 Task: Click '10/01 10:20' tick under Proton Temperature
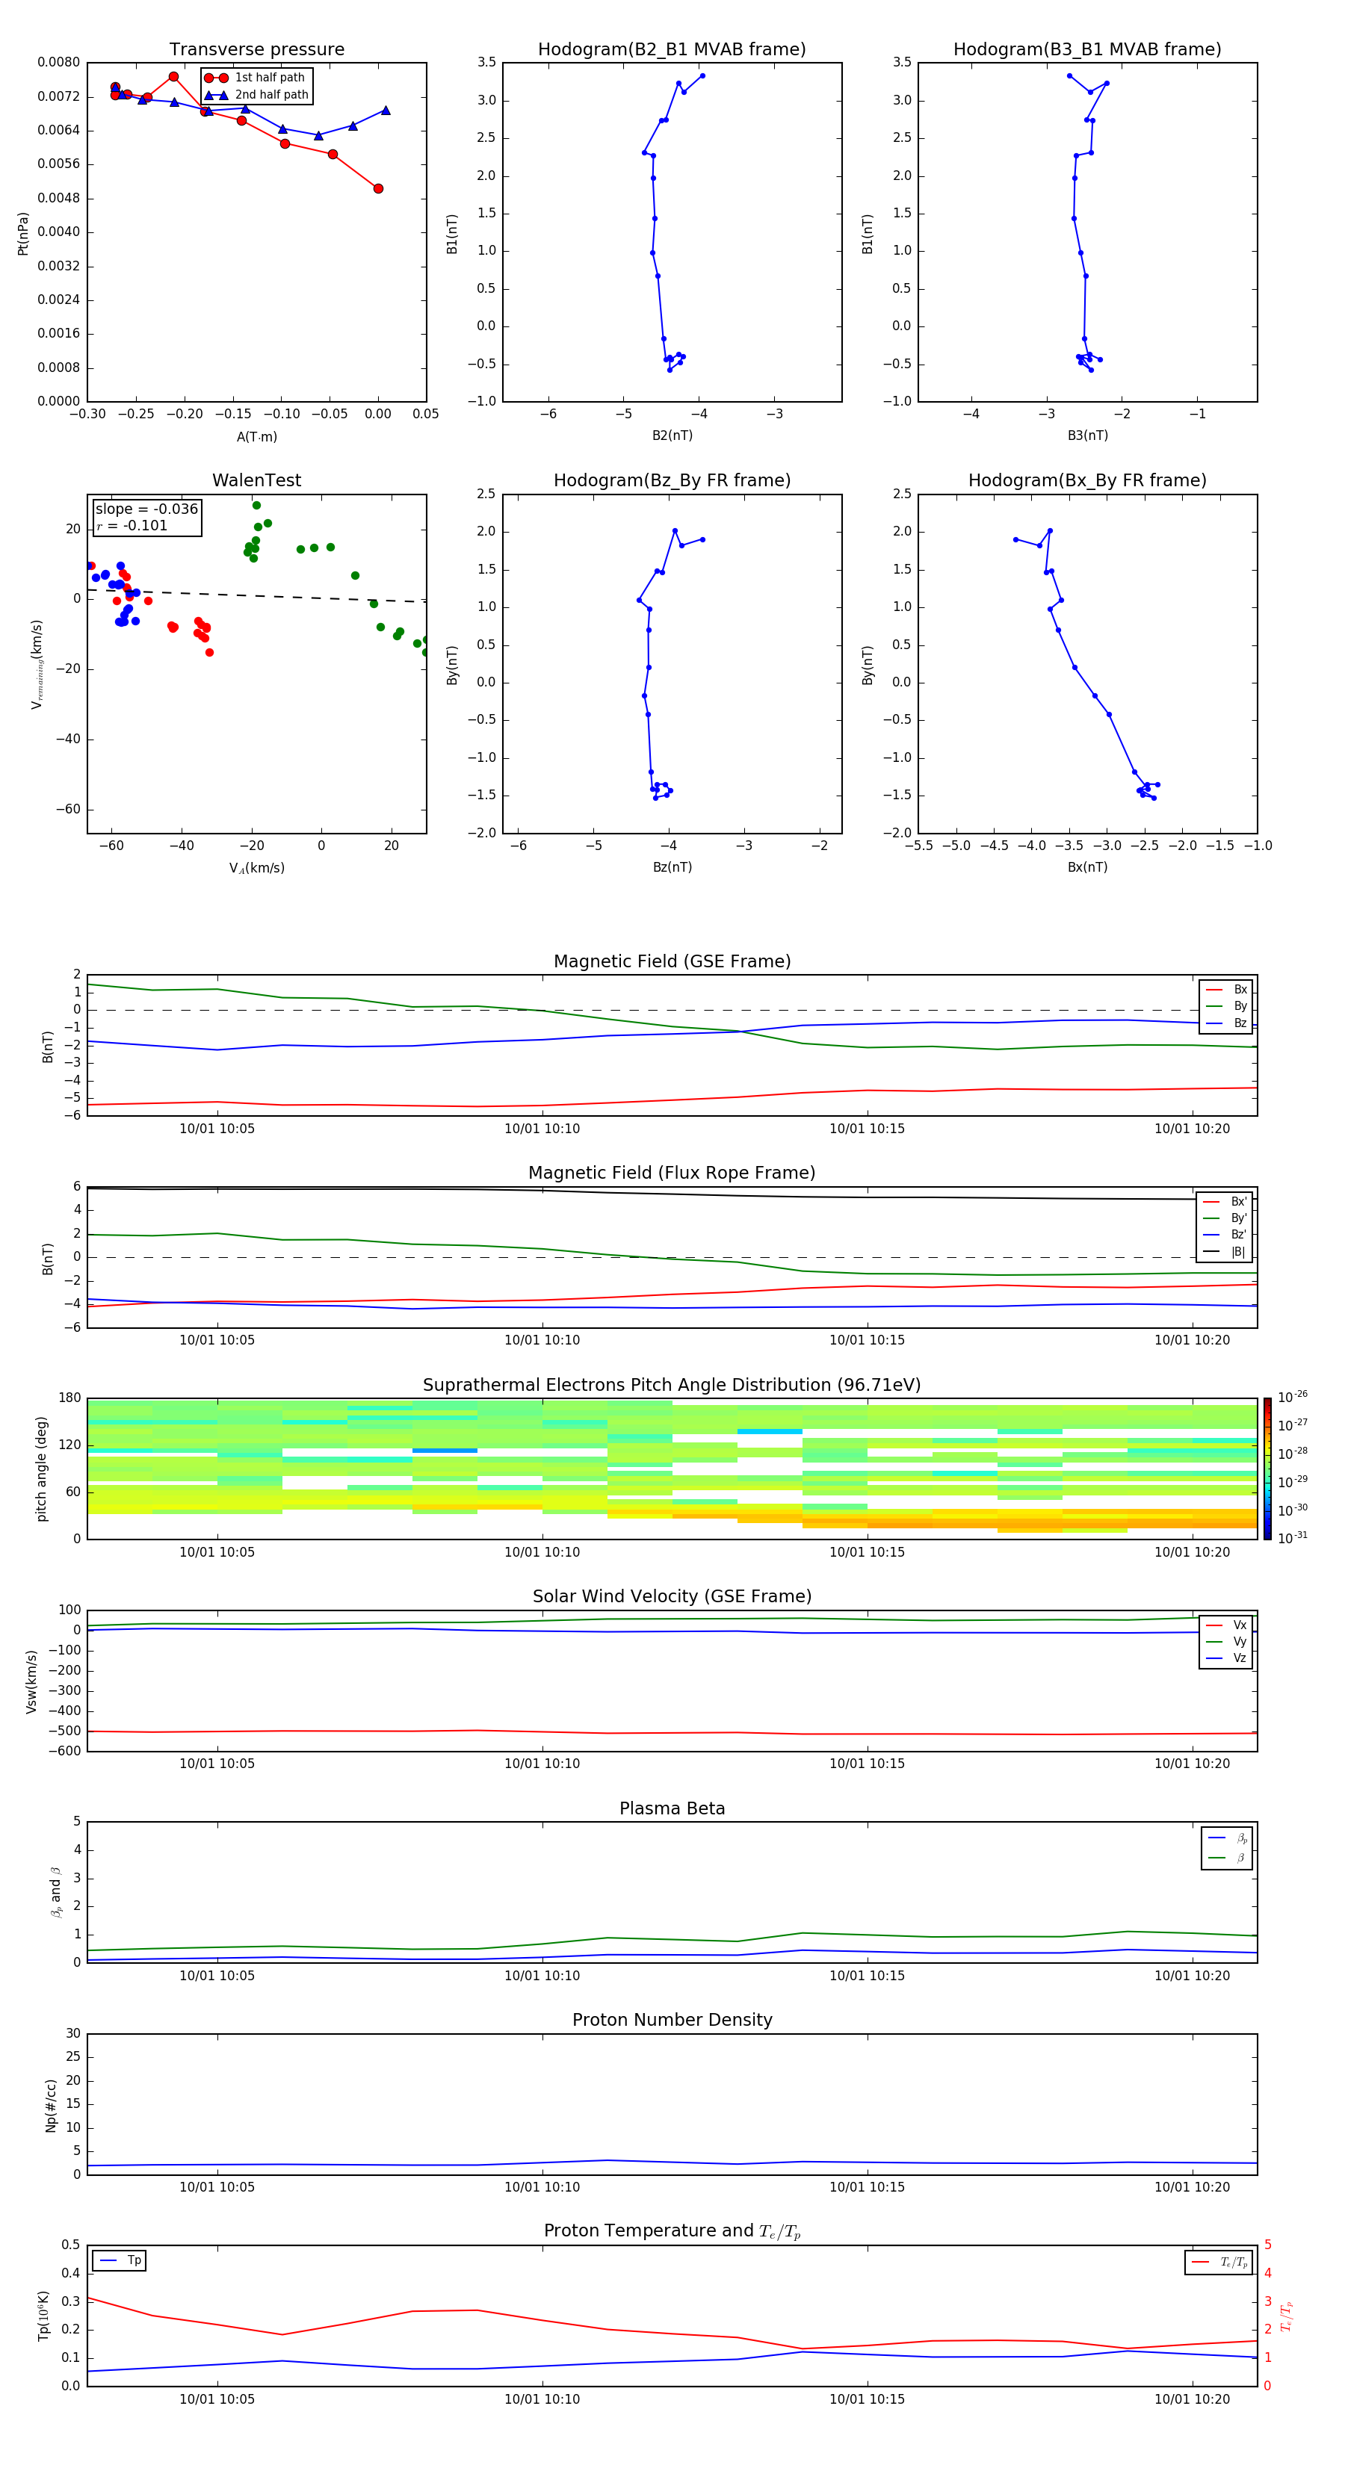tap(1192, 2399)
